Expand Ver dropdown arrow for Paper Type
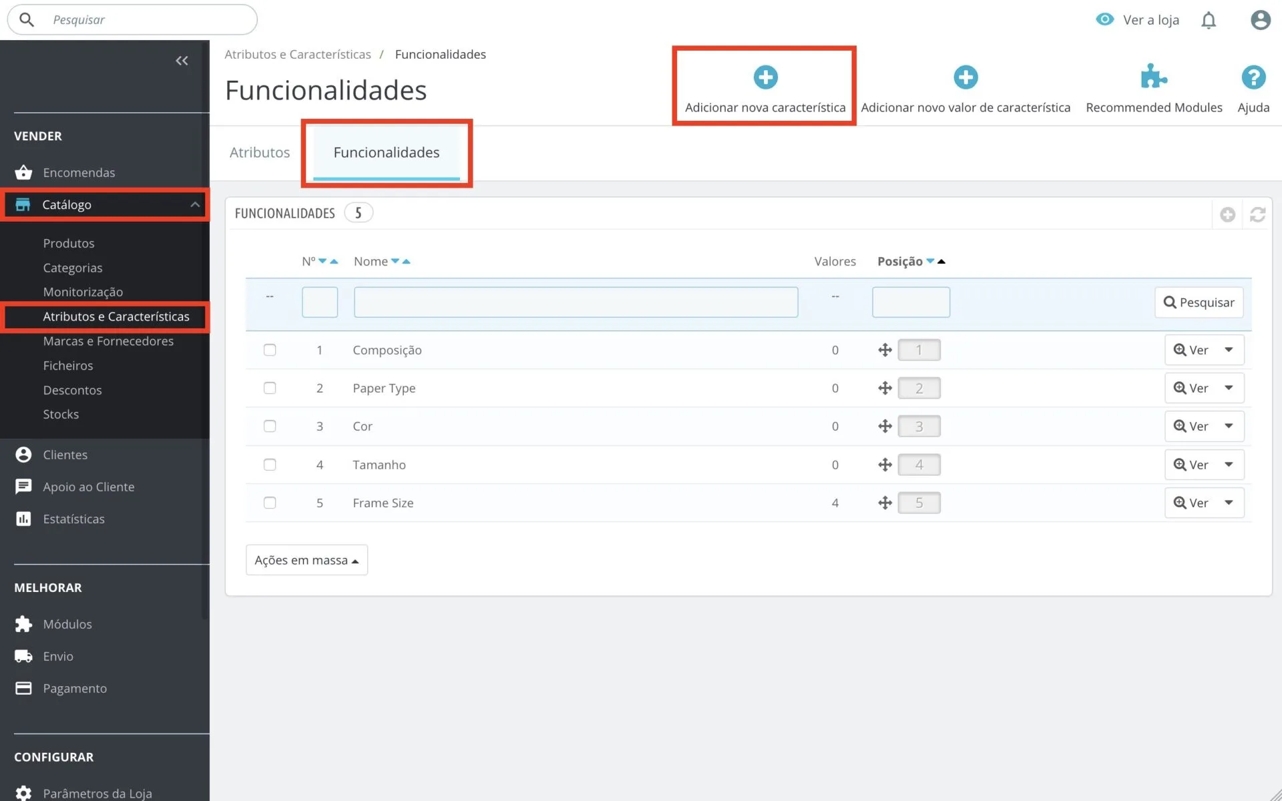This screenshot has width=1282, height=801. point(1229,388)
